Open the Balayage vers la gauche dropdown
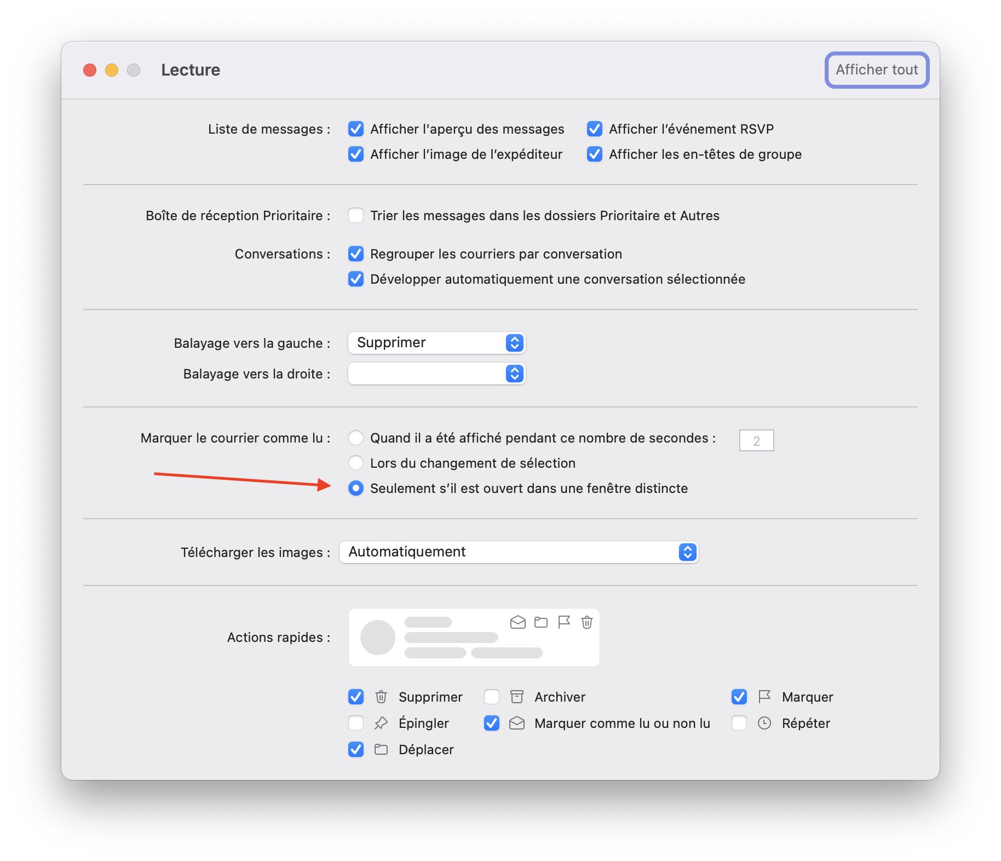The height and width of the screenshot is (861, 1001). point(437,343)
